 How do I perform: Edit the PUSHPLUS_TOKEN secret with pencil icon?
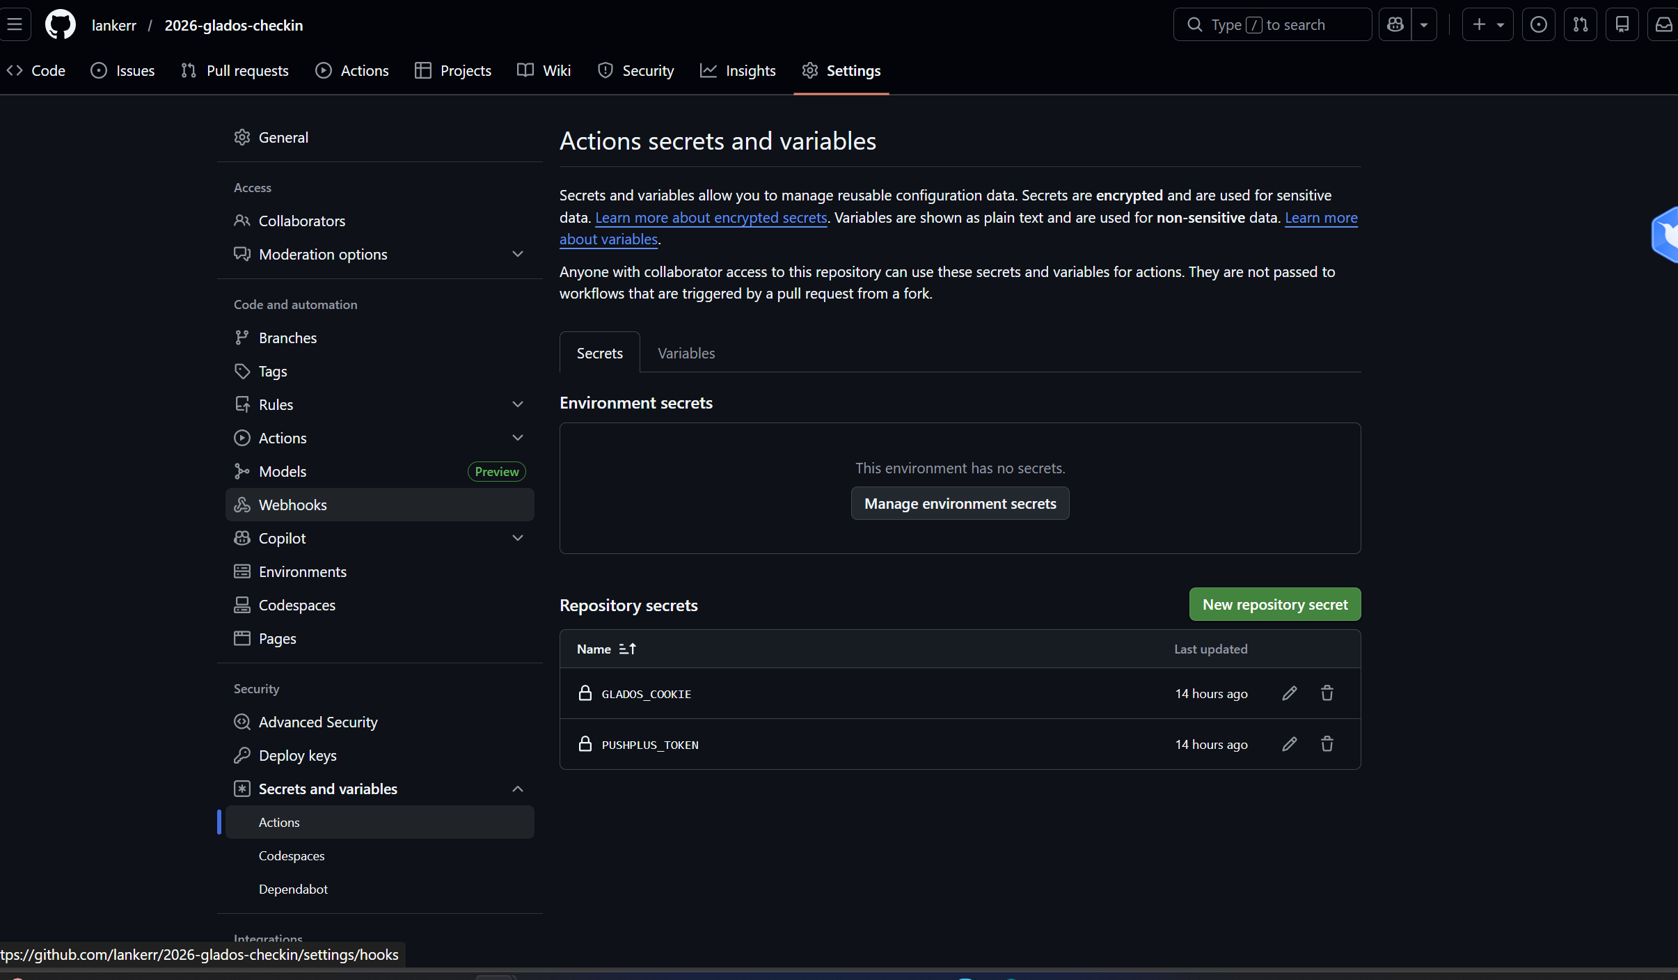pos(1290,744)
